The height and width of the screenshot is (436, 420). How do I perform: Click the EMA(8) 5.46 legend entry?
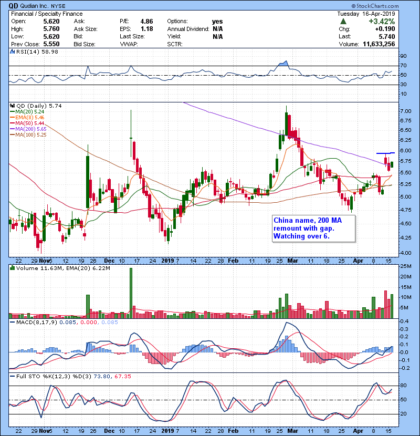pos(27,118)
